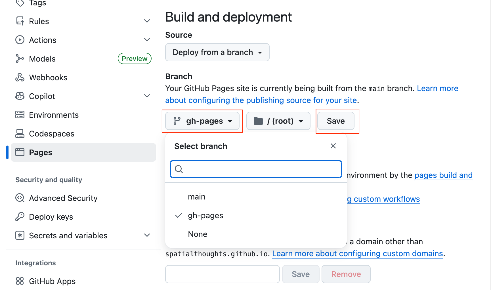Choose the checked gh-pages branch option
Image resolution: width=491 pixels, height=290 pixels.
pos(205,216)
